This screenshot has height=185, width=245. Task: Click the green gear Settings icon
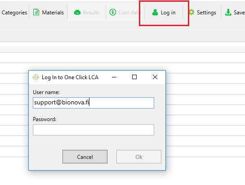(x=192, y=12)
